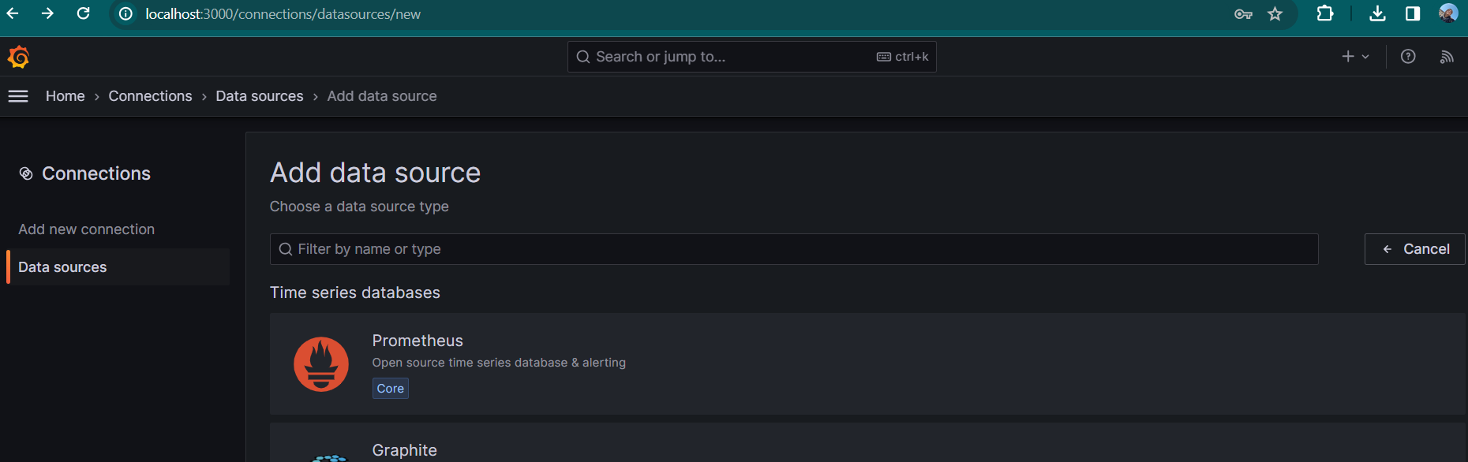
Task: Go to Home breadcrumb
Action: 65,96
